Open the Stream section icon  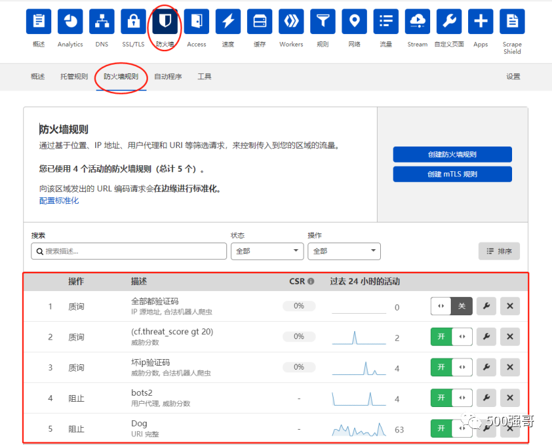417,21
